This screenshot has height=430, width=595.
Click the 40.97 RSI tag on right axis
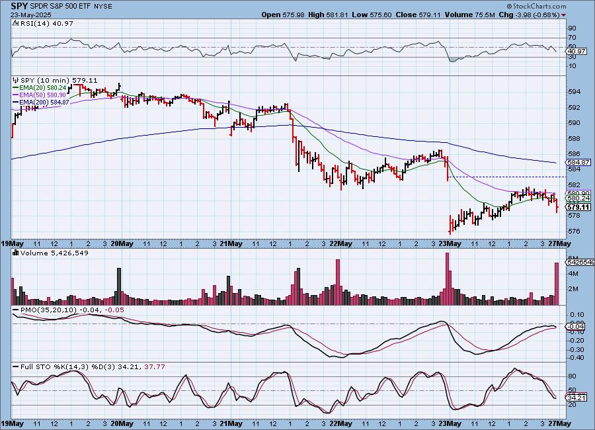point(576,52)
